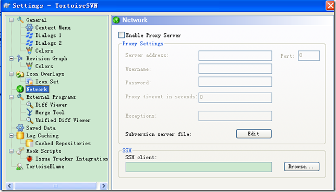
Task: Click the Issue Tracker Integration bug icon
Action: point(30,159)
